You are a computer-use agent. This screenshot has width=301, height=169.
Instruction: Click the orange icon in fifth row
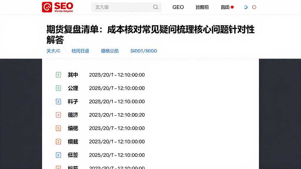coord(58,128)
